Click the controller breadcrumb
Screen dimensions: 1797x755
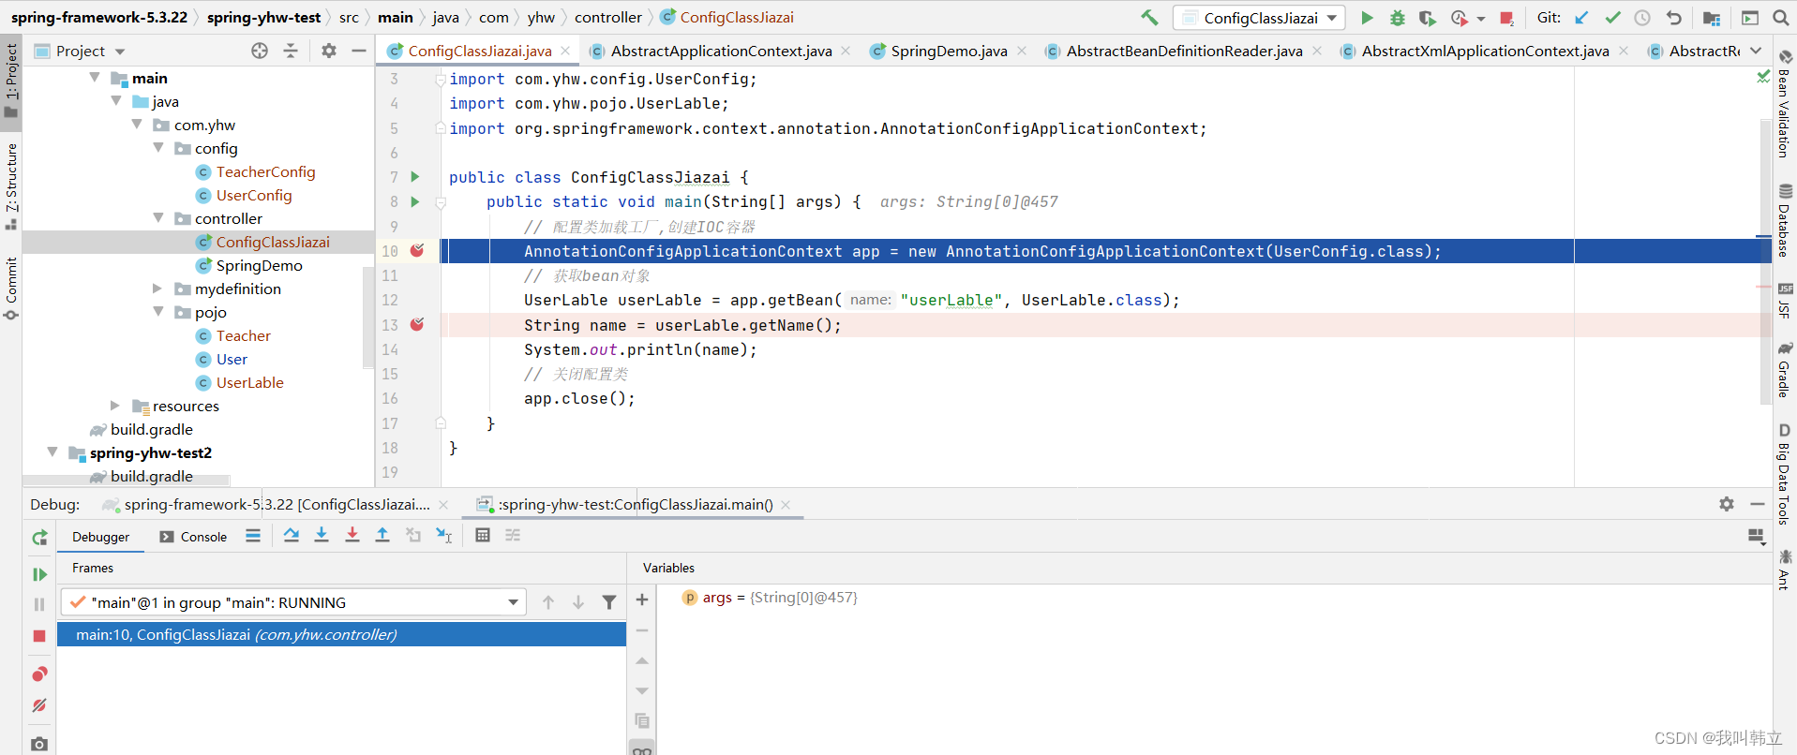pos(608,17)
